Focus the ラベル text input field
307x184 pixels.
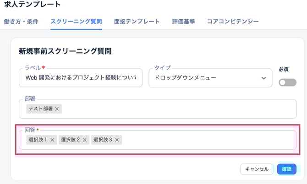(x=81, y=78)
